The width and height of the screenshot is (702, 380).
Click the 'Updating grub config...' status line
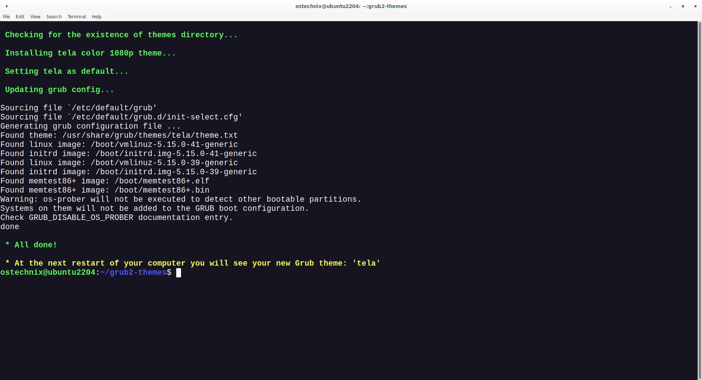(x=59, y=90)
